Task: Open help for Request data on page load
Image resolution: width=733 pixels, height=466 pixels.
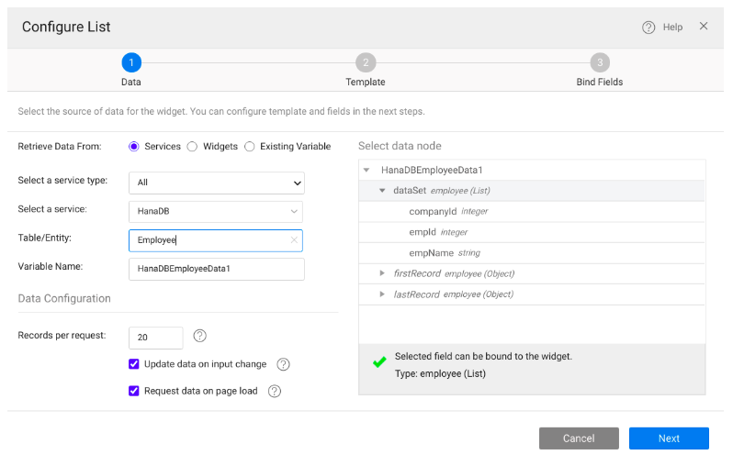Action: pyautogui.click(x=274, y=391)
